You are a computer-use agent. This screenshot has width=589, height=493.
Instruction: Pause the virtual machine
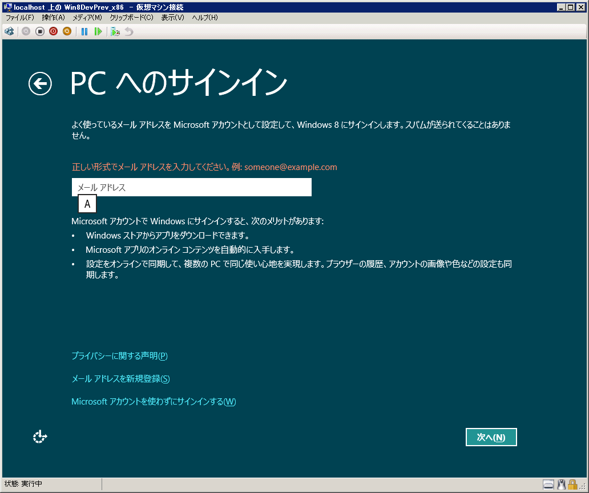(84, 31)
